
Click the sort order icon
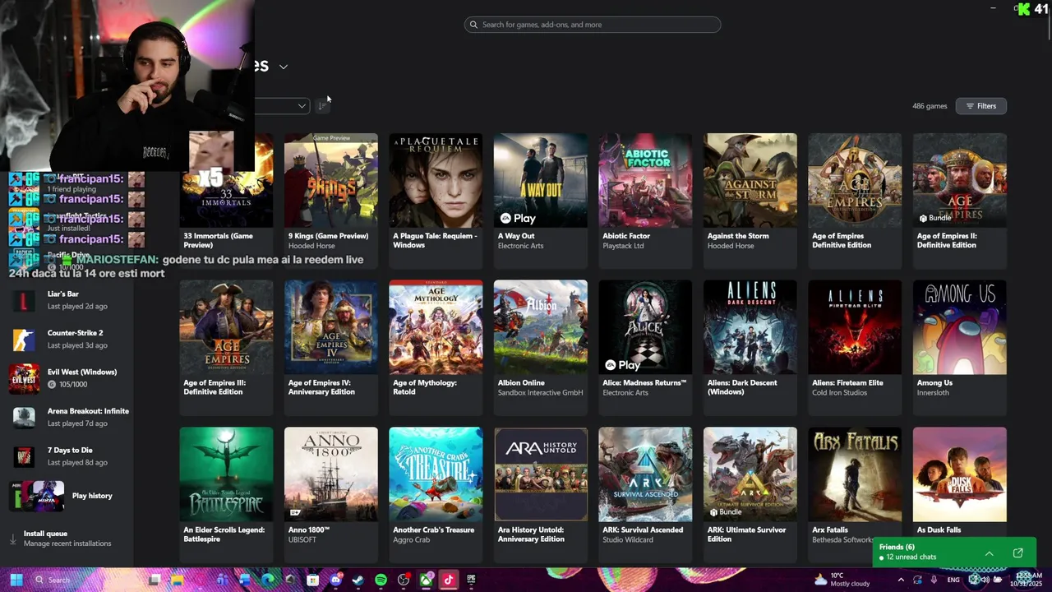click(x=323, y=105)
